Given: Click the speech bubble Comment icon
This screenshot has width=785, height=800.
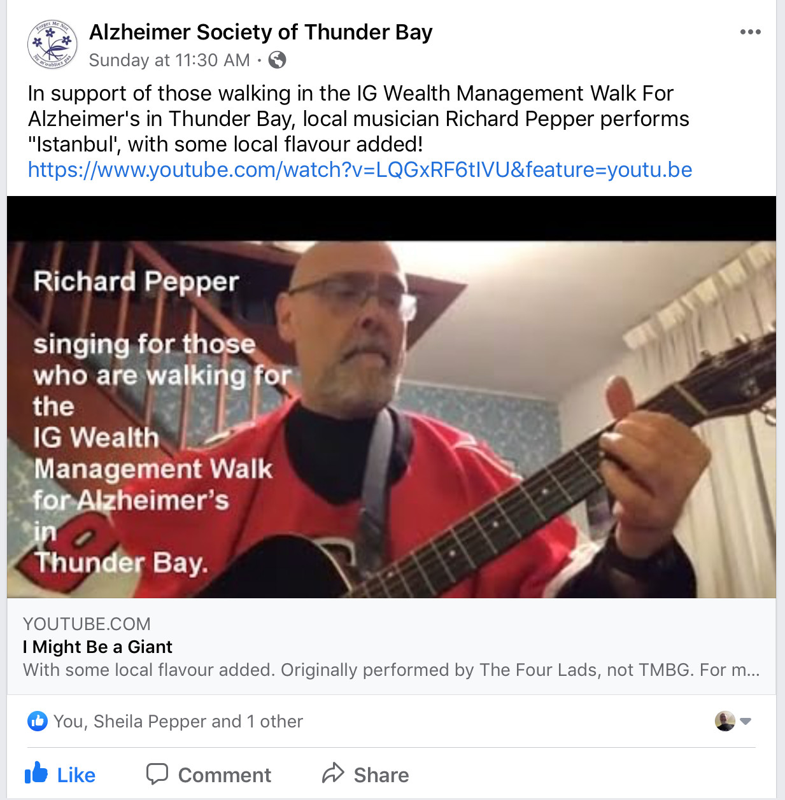Looking at the screenshot, I should [157, 774].
